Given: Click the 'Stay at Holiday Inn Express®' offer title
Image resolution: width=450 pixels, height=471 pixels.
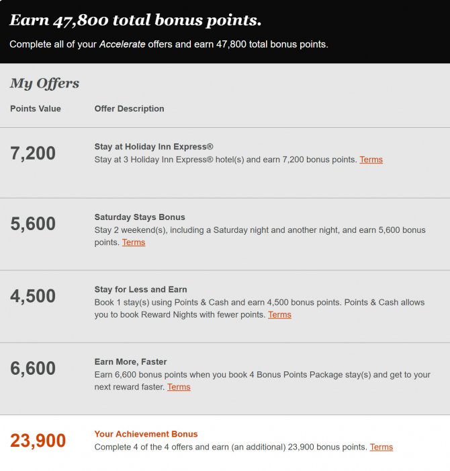Looking at the screenshot, I should point(154,147).
